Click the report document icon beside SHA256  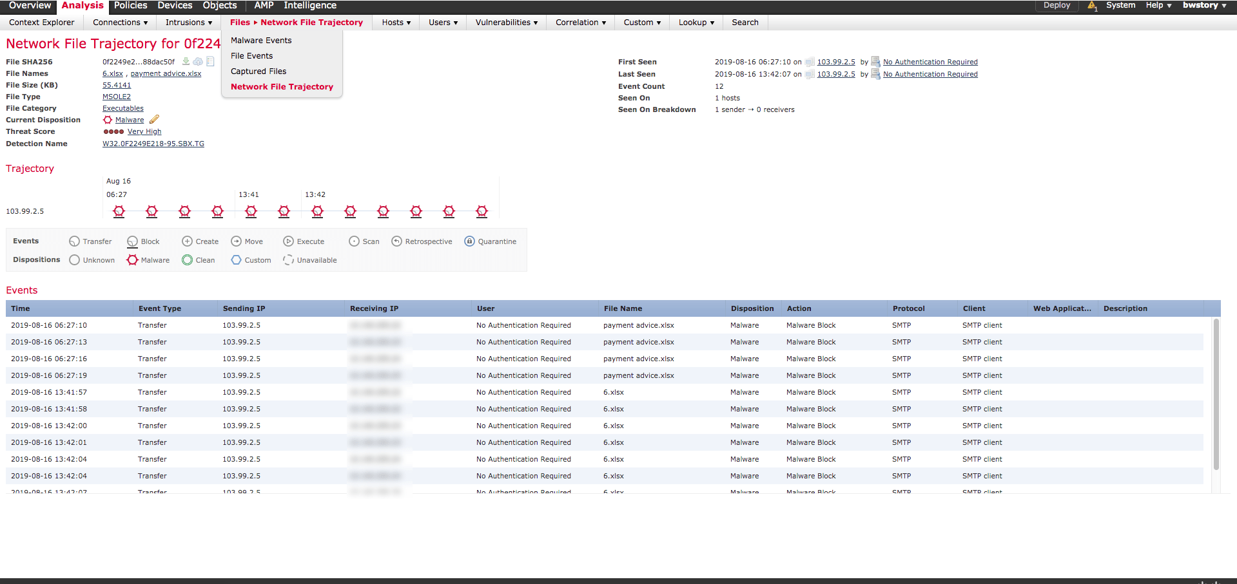coord(210,62)
